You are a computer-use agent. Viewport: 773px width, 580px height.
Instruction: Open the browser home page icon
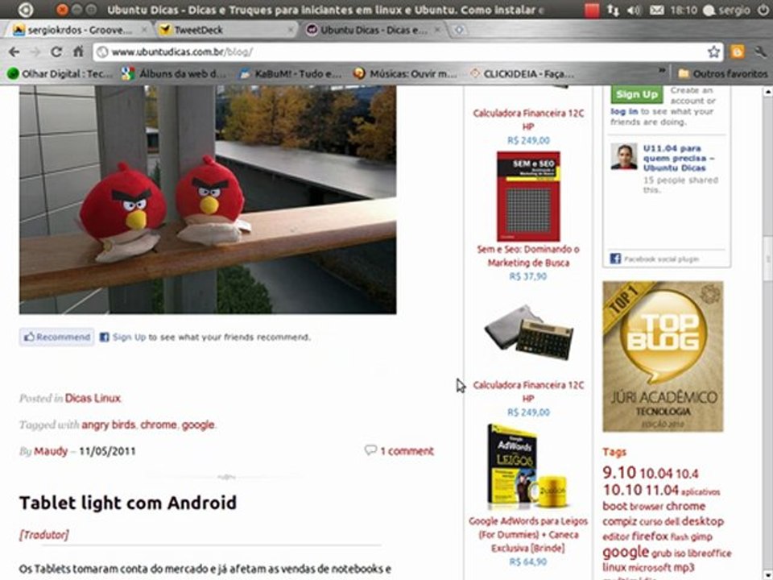pos(78,52)
